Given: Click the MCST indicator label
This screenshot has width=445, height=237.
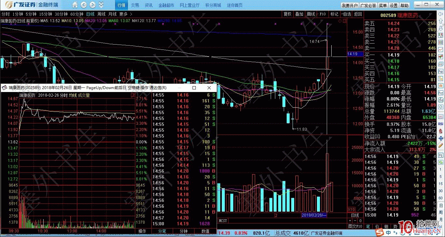Looking at the screenshot, I should pyautogui.click(x=223, y=221).
